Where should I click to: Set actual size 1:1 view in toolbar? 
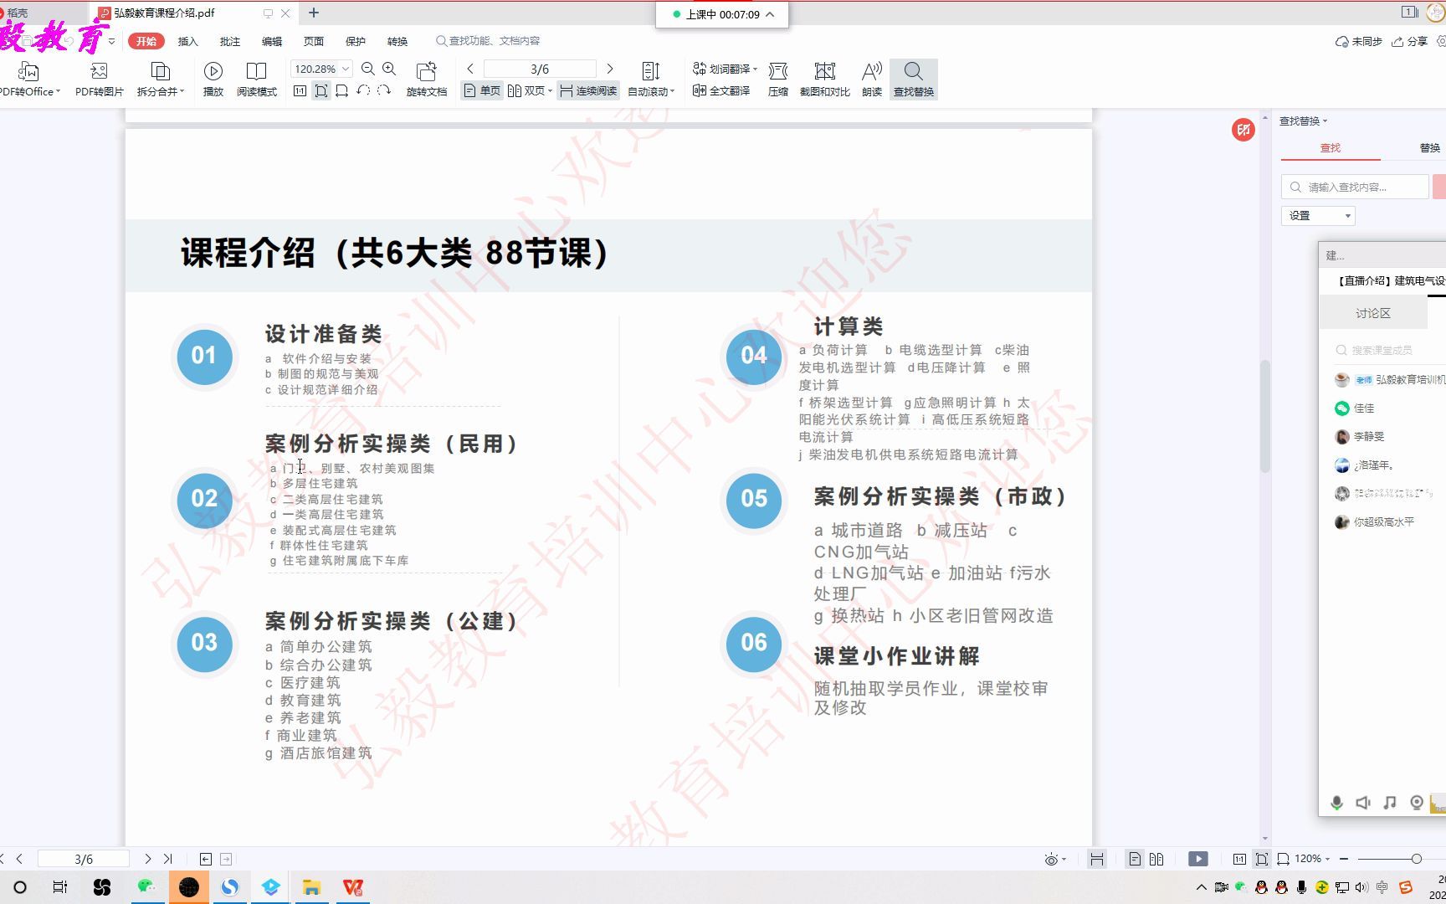click(300, 90)
